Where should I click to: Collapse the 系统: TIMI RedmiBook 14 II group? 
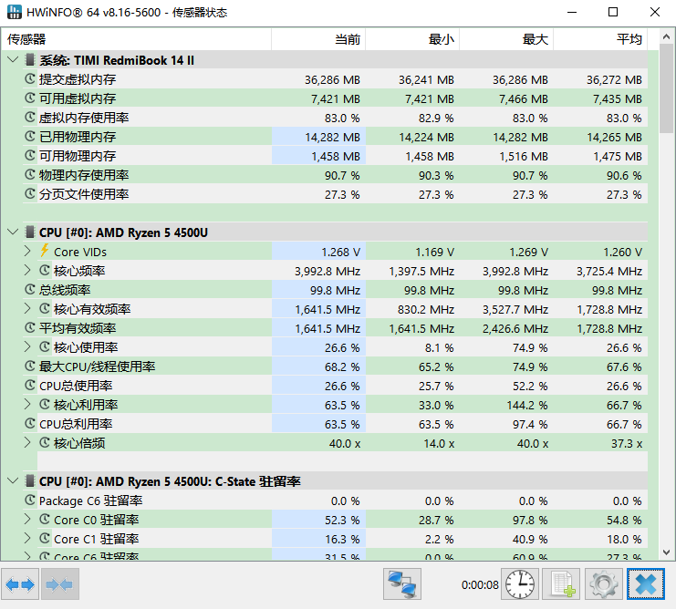(13, 59)
